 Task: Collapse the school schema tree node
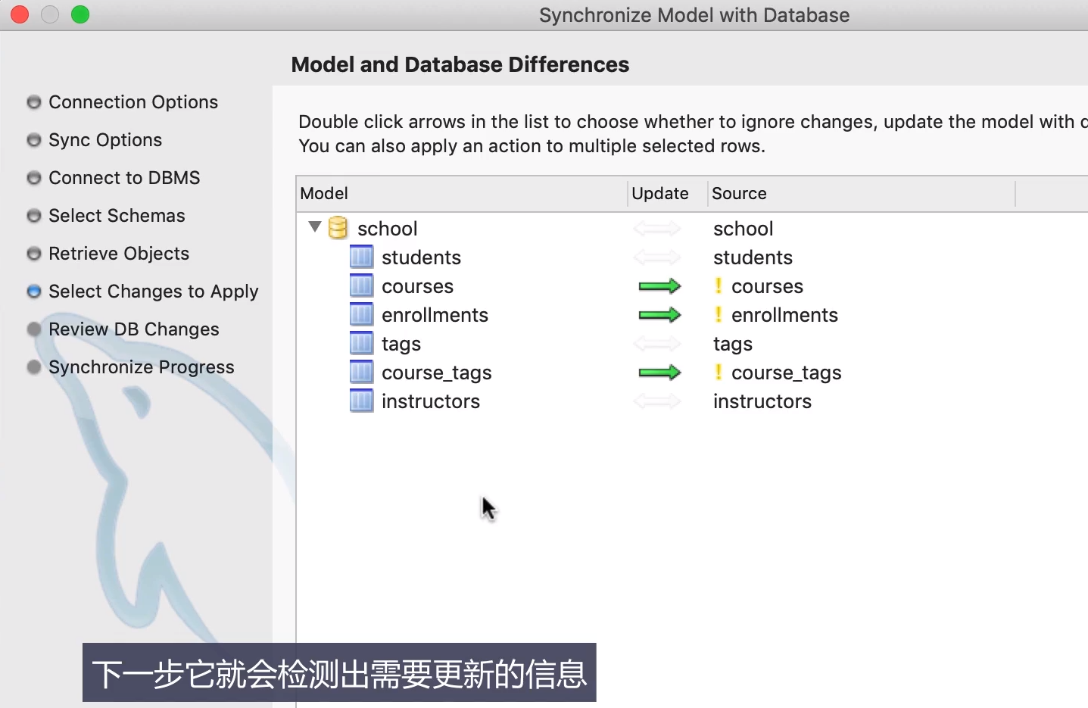point(315,227)
